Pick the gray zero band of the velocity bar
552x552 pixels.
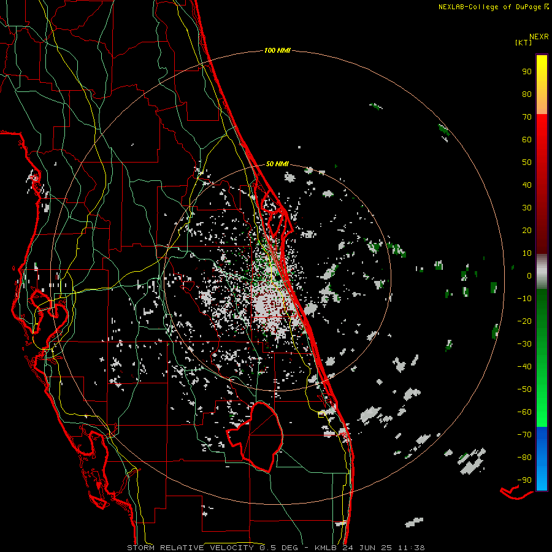tap(542, 271)
